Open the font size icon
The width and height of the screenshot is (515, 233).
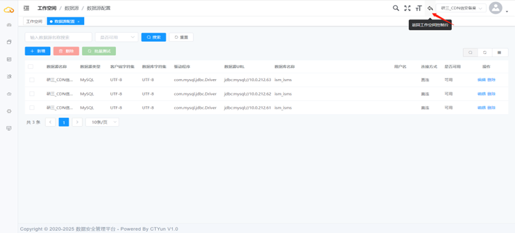coord(419,8)
